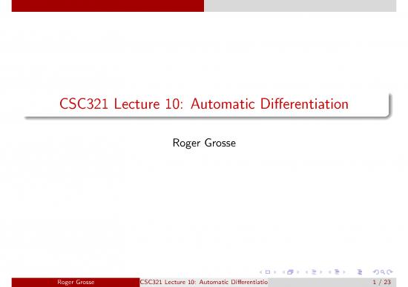Click the slide rectangle navigation icon
This screenshot has width=408, height=287.
pyautogui.click(x=268, y=272)
